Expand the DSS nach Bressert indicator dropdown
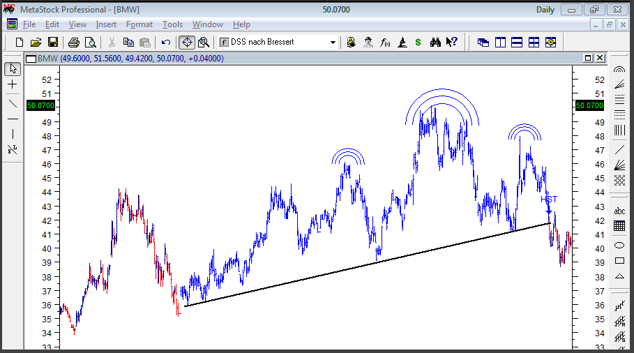Viewport: 634px width, 353px height. (333, 42)
